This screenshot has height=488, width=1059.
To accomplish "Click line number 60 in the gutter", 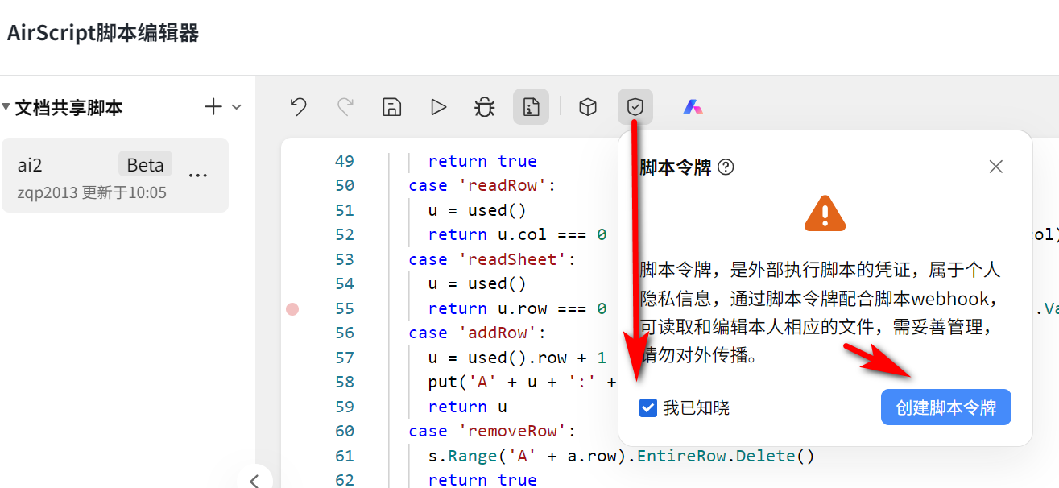I will 345,432.
